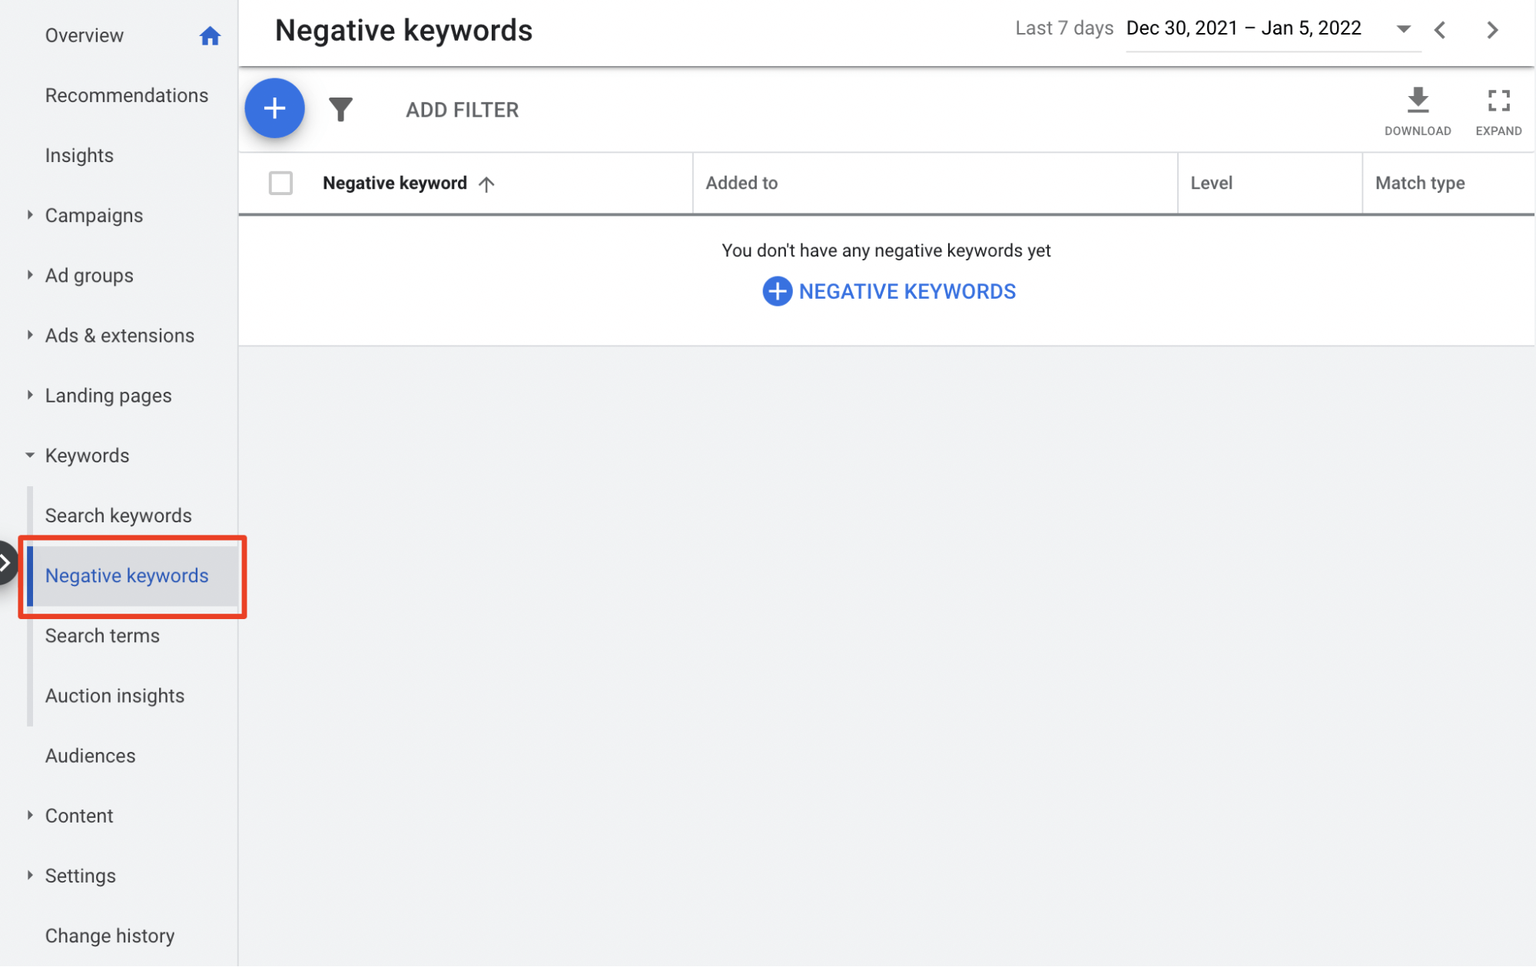1536x967 pixels.
Task: Click the sort arrow beside Negative keyword
Action: (x=486, y=184)
